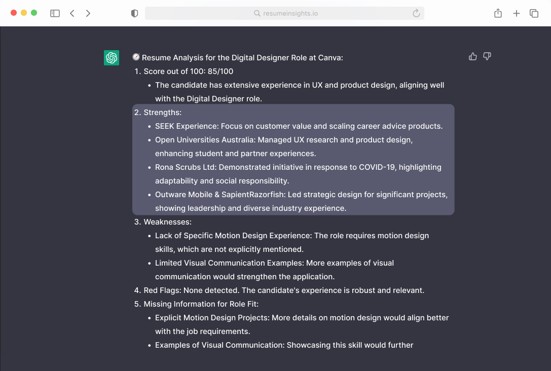Select the highlighted Strengths heading
The width and height of the screenshot is (551, 371).
(162, 113)
